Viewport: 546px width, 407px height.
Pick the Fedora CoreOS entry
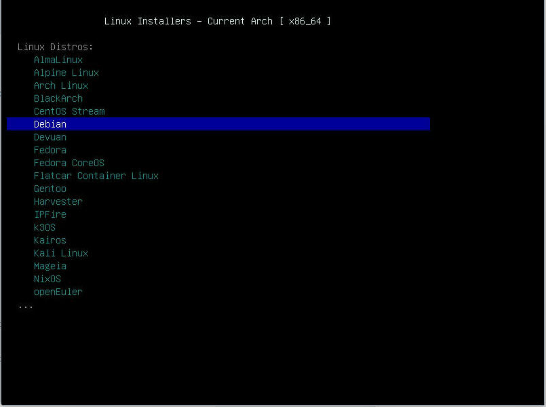tap(69, 163)
